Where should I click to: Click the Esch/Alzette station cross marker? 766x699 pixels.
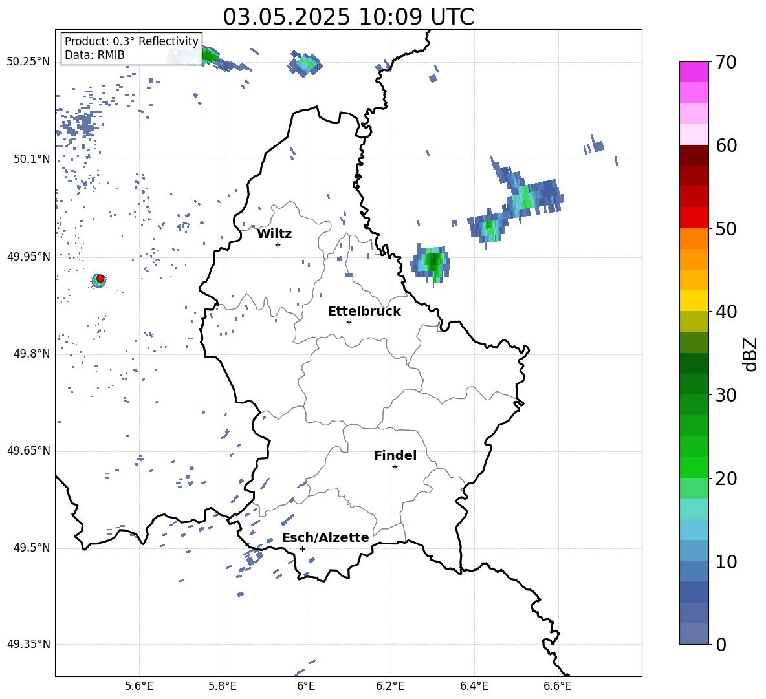coord(302,548)
